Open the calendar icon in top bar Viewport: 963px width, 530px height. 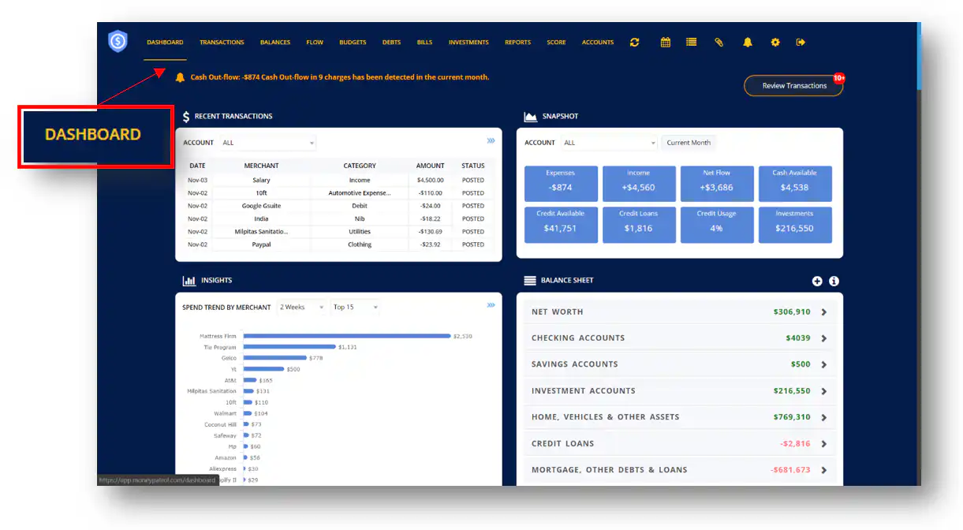[x=665, y=43]
